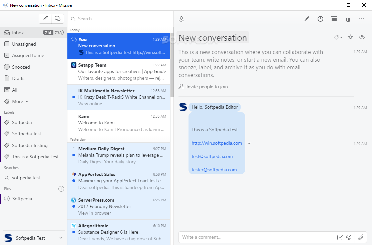Screen dimensions: 372x245
Task: Click the search magnifier icon
Action: [73, 19]
